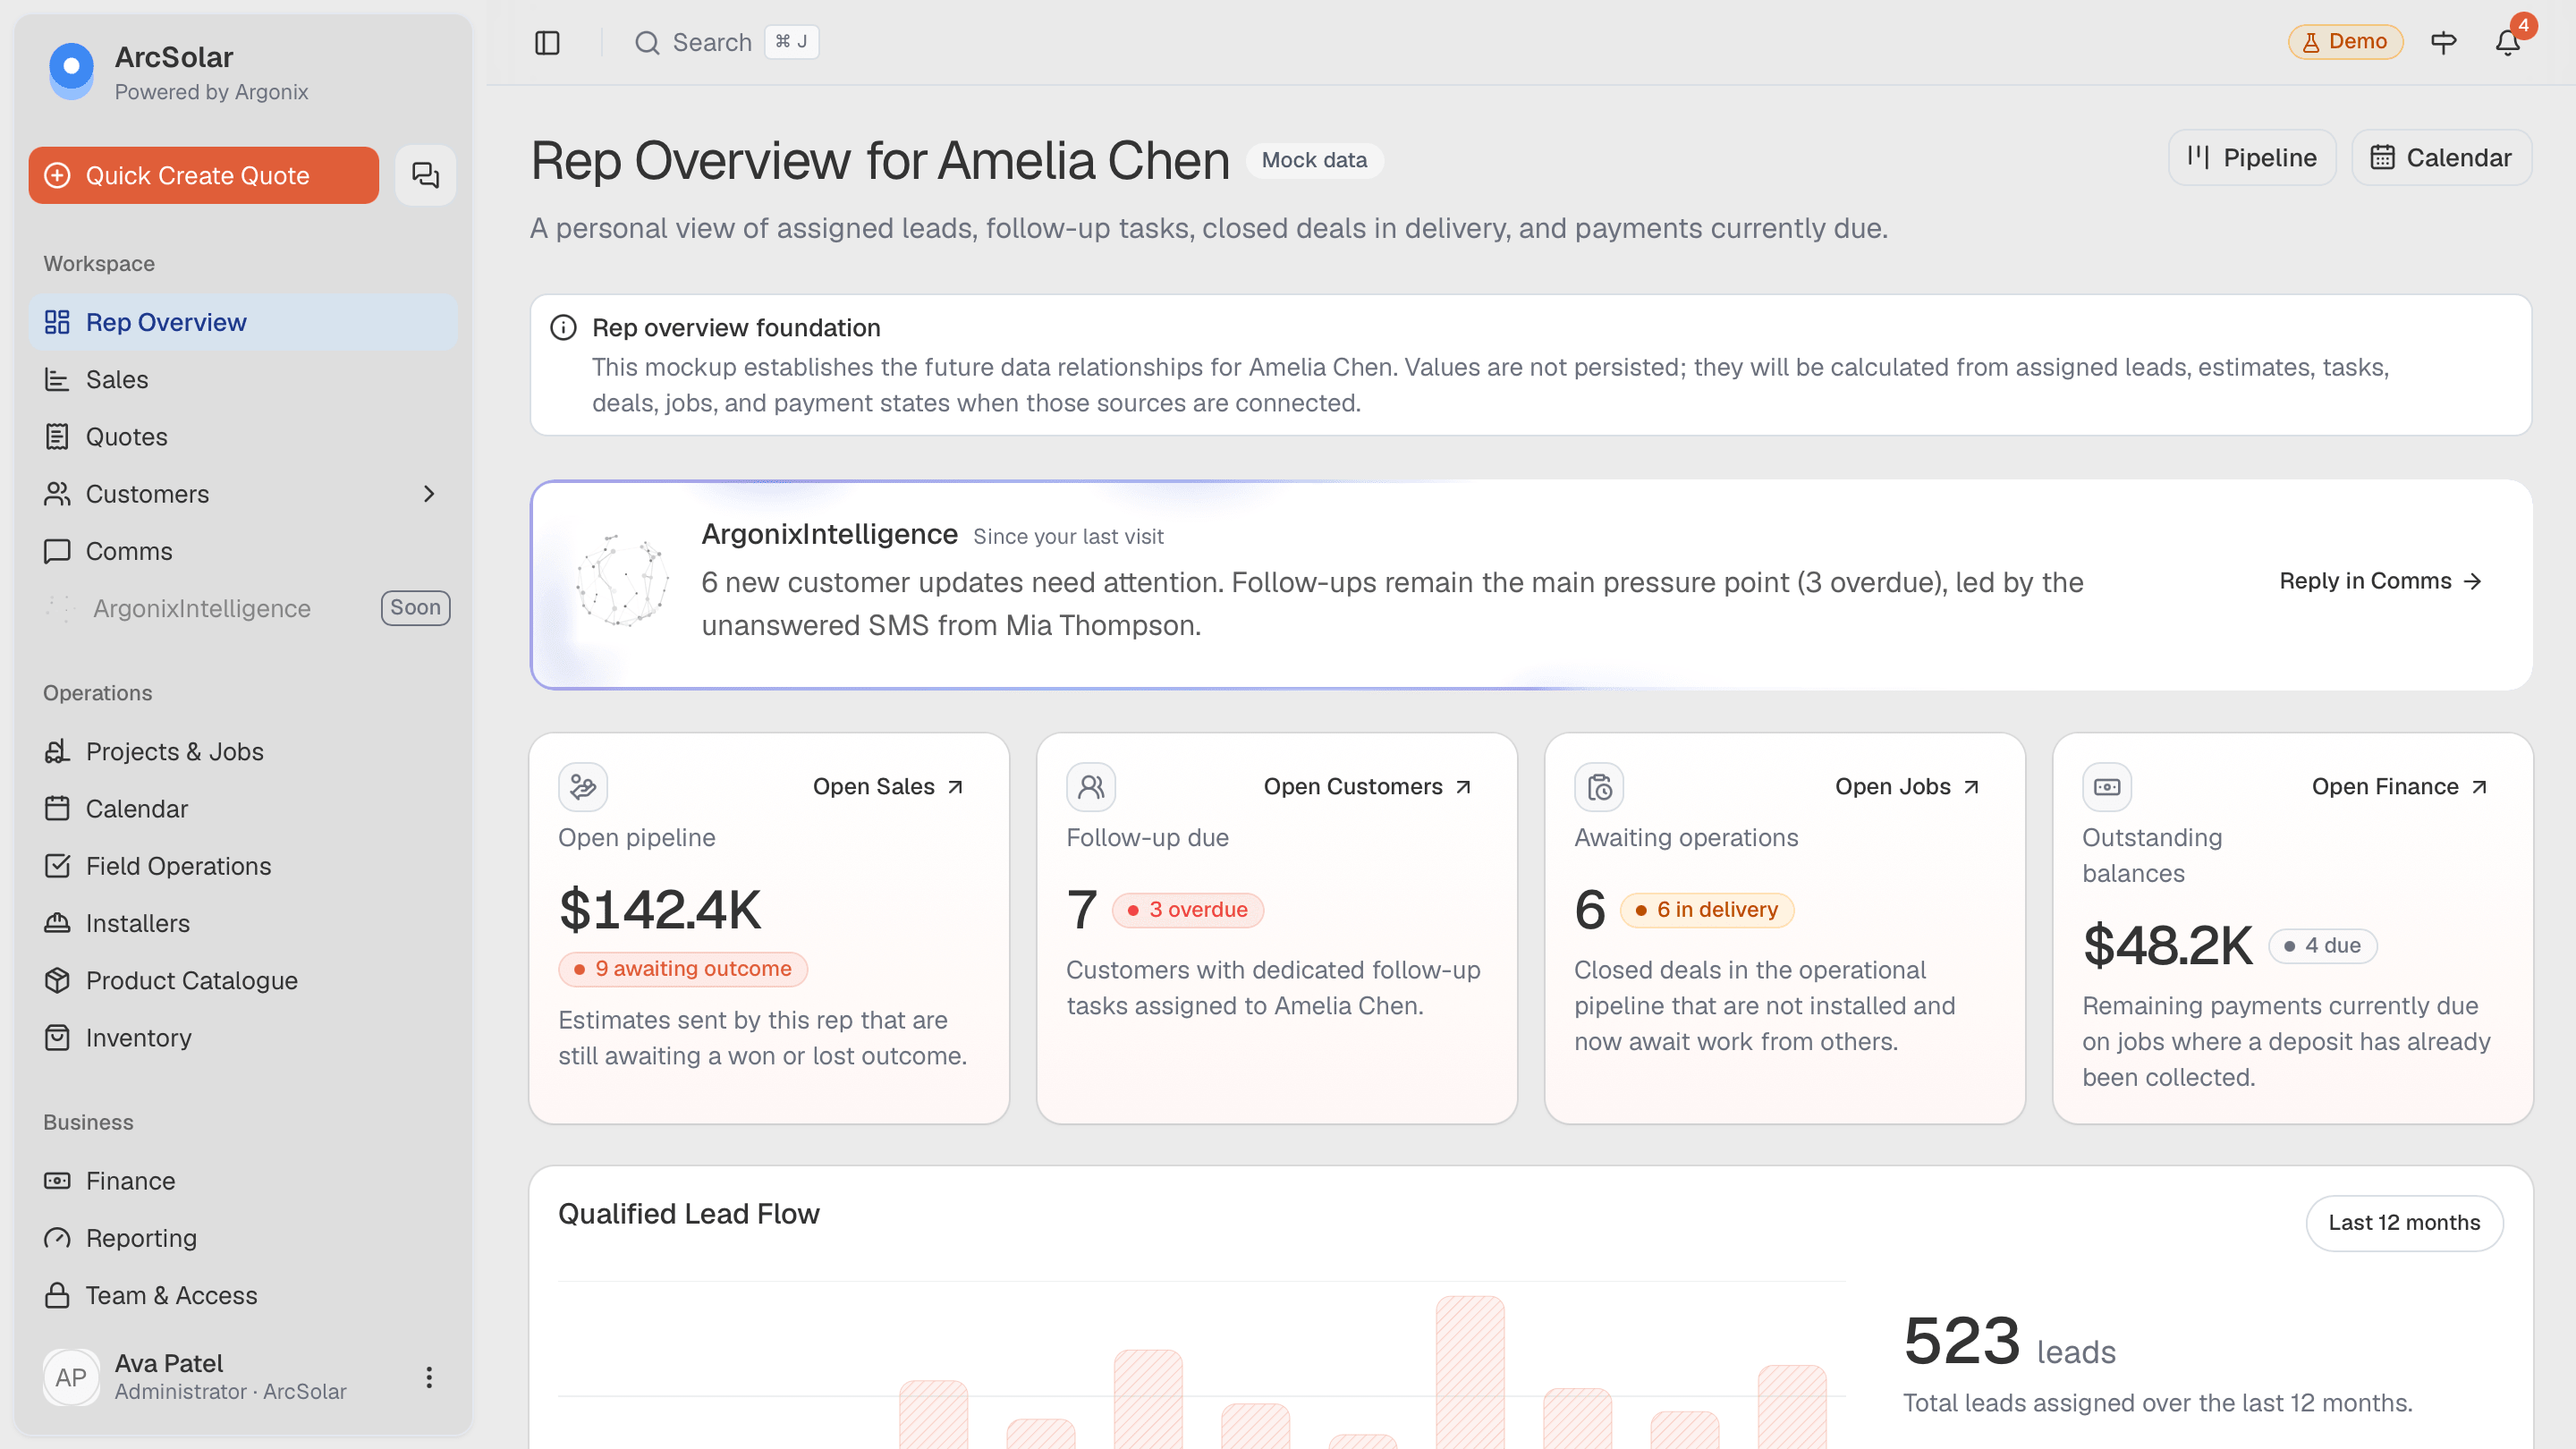
Task: Open Installers page
Action: 243,923
